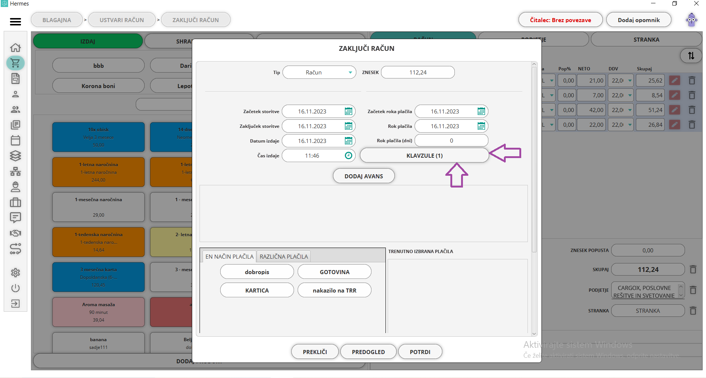Expand DDV dropdown in 51,24 row

(x=630, y=110)
